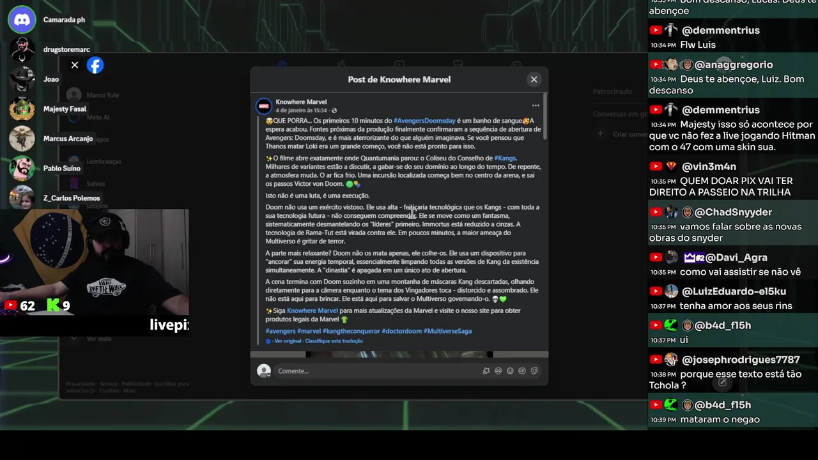Click the post dialog vertical scrollbar

pyautogui.click(x=544, y=115)
